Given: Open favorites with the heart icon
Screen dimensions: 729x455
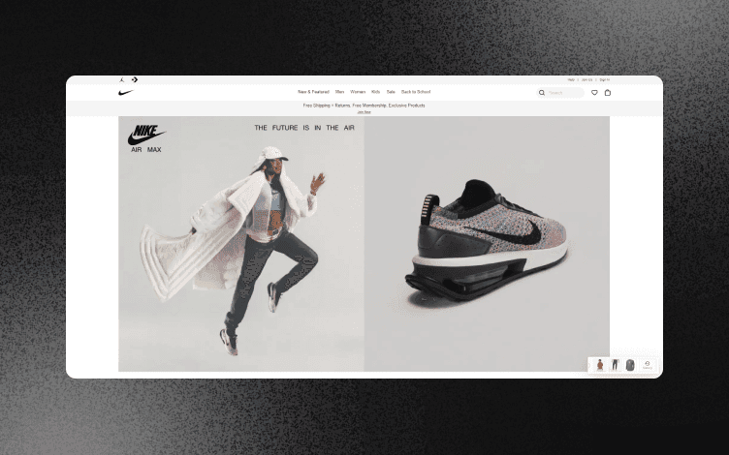Looking at the screenshot, I should point(594,93).
